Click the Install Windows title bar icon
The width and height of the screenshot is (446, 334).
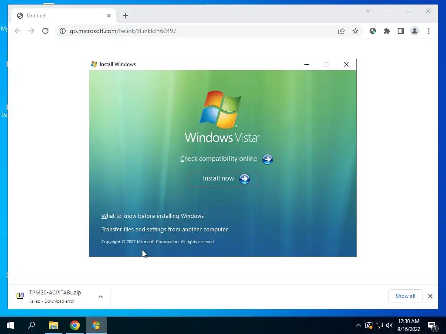[94, 64]
